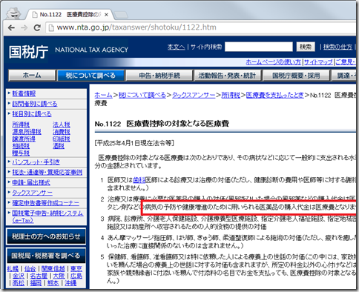
Task: Select 申告・納税手続 navigation tab
Action: [159, 76]
